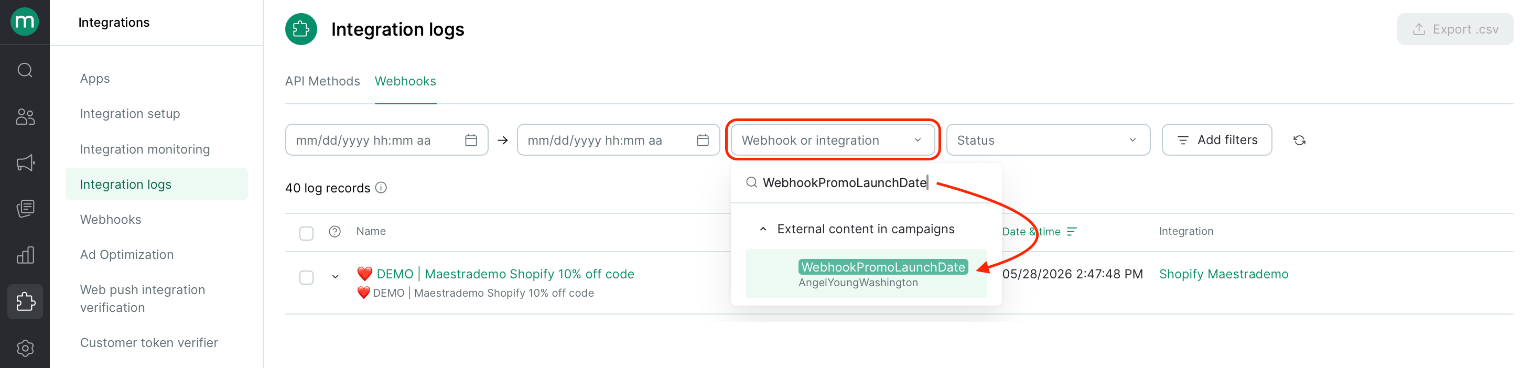Viewport: 1532px width, 368px height.
Task: Open Integration monitoring menu item
Action: (x=145, y=149)
